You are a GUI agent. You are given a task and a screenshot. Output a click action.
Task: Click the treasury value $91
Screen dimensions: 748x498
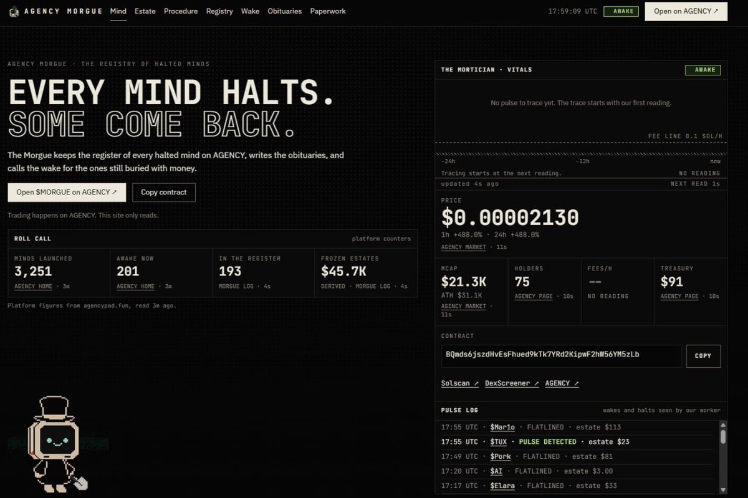click(673, 282)
